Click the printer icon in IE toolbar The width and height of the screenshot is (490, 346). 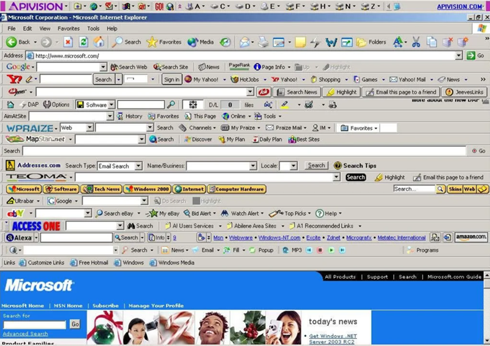pyautogui.click(x=263, y=42)
